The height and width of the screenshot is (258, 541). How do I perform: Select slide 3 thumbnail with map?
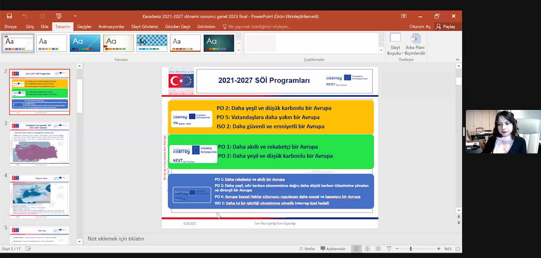pos(40,144)
